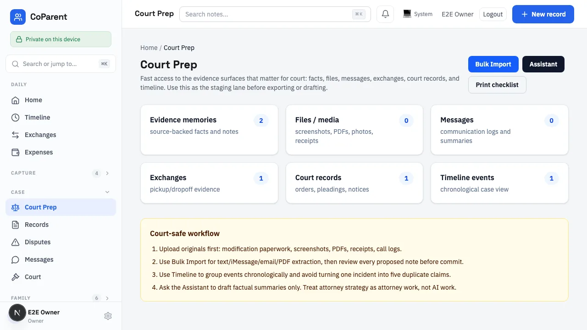This screenshot has height=330, width=587.
Task: Click the New record button
Action: click(x=543, y=14)
